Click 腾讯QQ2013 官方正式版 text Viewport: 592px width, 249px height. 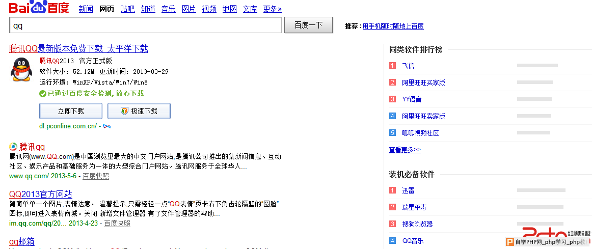pyautogui.click(x=76, y=61)
